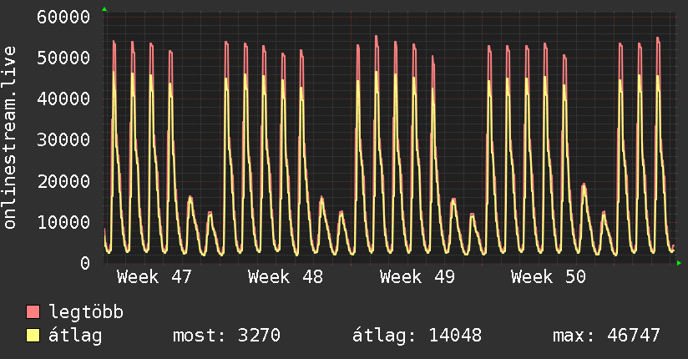Click the átlag: 14048 statistic
The height and width of the screenshot is (359, 688).
[417, 336]
